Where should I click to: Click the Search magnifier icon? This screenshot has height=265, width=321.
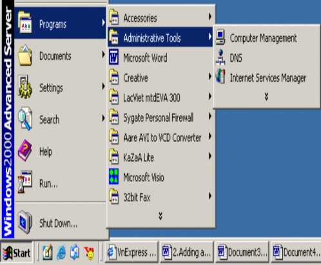tap(24, 119)
